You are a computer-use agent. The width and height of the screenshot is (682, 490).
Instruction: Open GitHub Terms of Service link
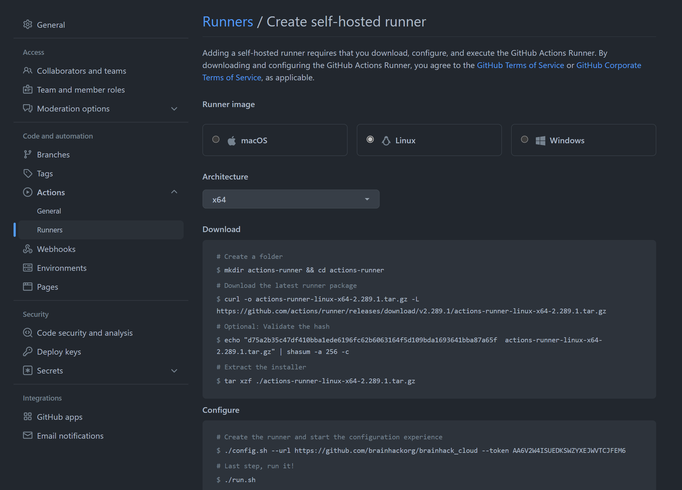tap(520, 65)
